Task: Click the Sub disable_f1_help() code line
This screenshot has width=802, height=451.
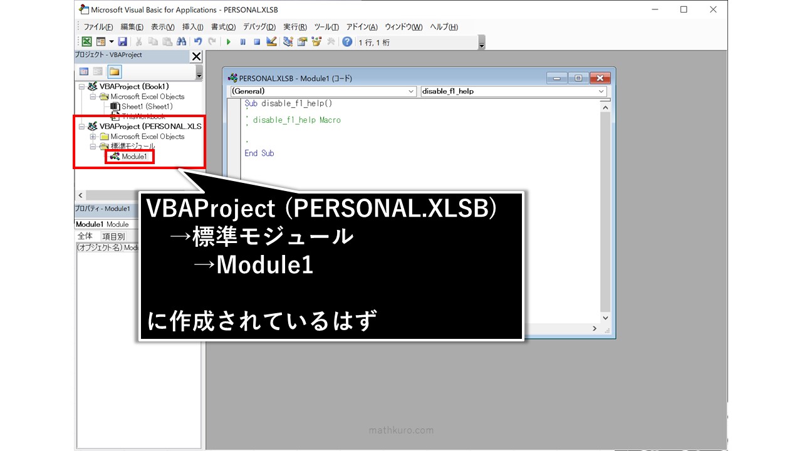Action: pos(288,103)
